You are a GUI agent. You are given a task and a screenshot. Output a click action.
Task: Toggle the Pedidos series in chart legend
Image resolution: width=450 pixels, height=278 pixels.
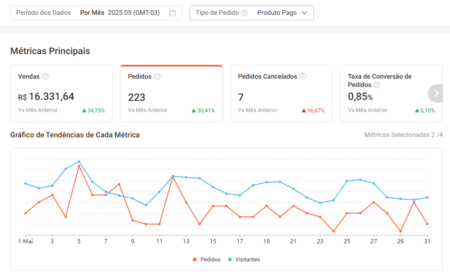pyautogui.click(x=206, y=259)
